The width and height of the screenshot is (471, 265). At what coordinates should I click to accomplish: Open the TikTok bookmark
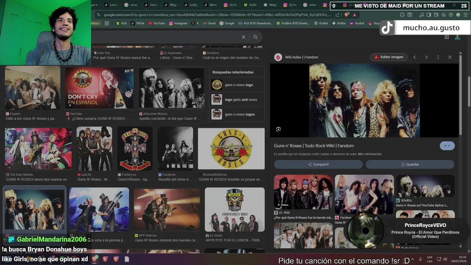pos(138,23)
